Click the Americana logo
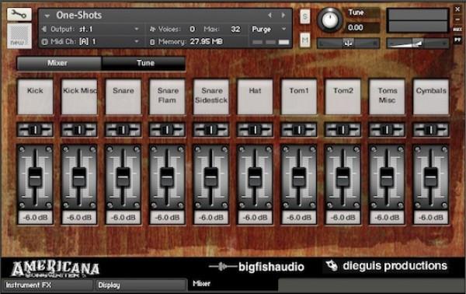 click(55, 269)
